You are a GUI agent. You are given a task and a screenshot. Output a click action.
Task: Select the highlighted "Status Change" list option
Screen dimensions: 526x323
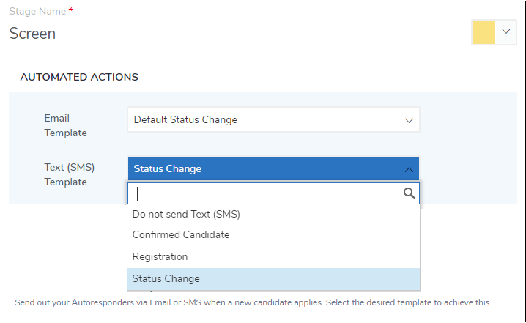[x=166, y=279]
